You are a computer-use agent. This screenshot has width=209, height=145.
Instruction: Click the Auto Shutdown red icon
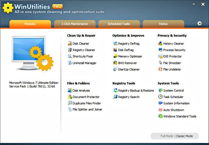tap(160, 110)
